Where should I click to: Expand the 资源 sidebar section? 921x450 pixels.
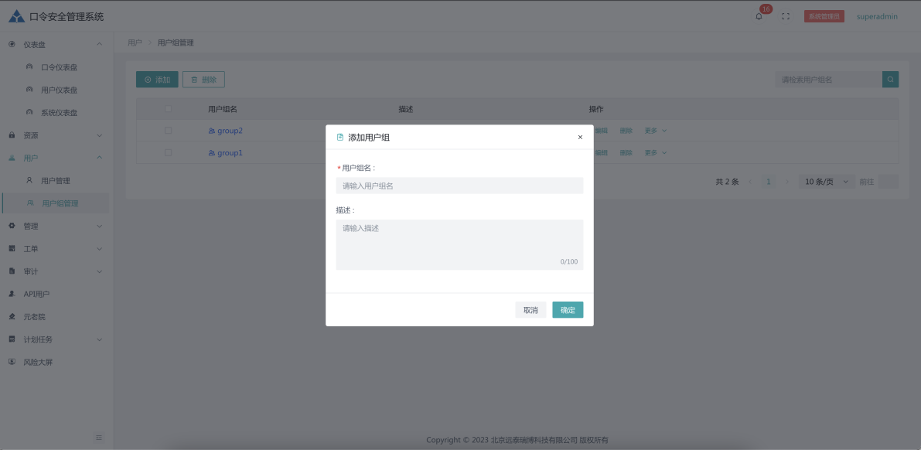[x=54, y=135]
